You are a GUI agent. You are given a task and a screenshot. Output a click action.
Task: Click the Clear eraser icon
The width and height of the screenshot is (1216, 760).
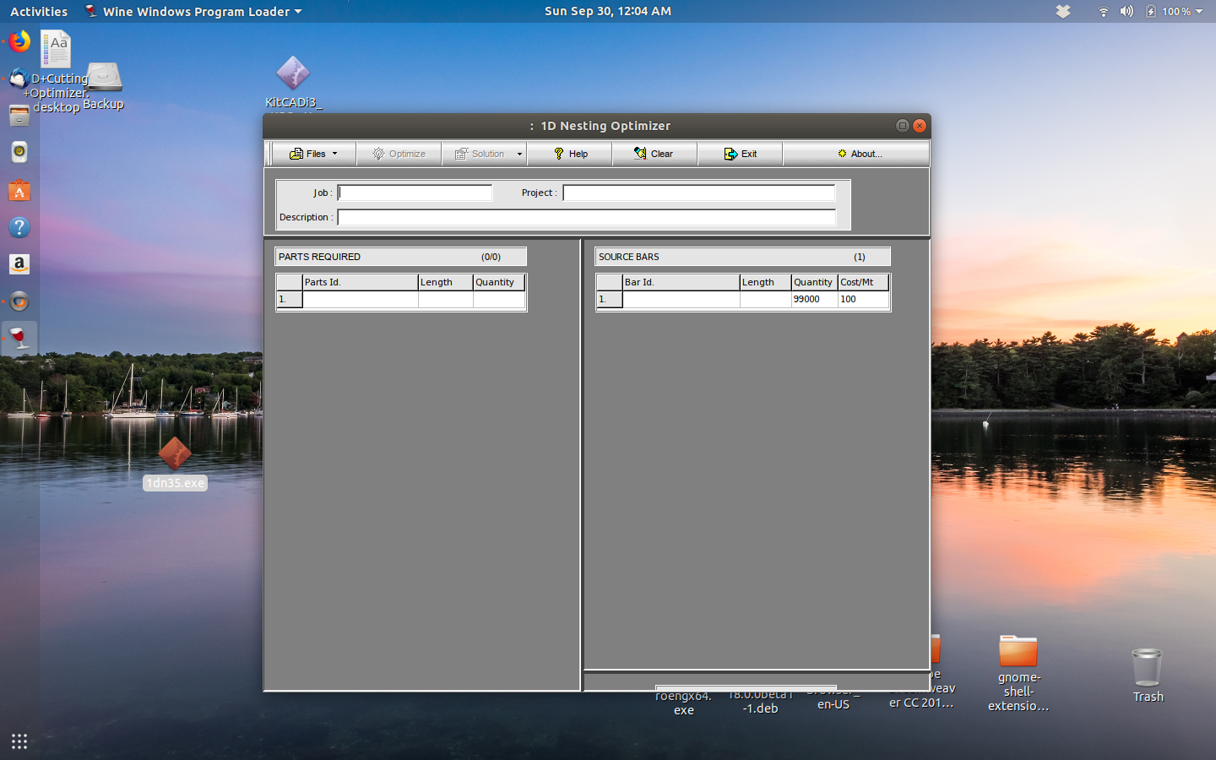pyautogui.click(x=641, y=154)
